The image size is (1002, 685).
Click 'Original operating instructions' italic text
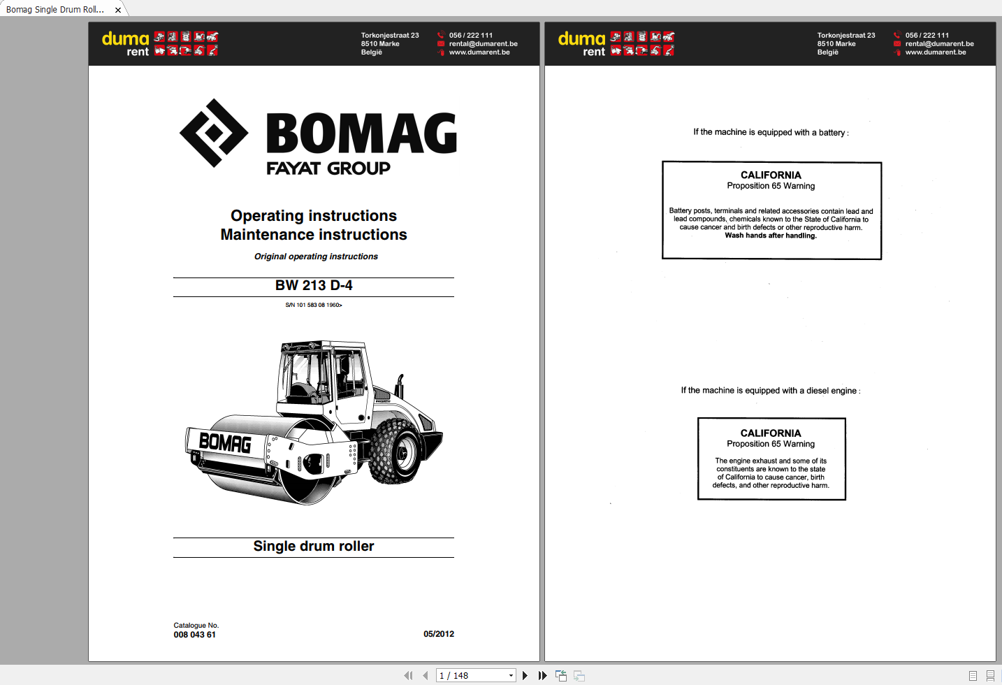tap(316, 257)
